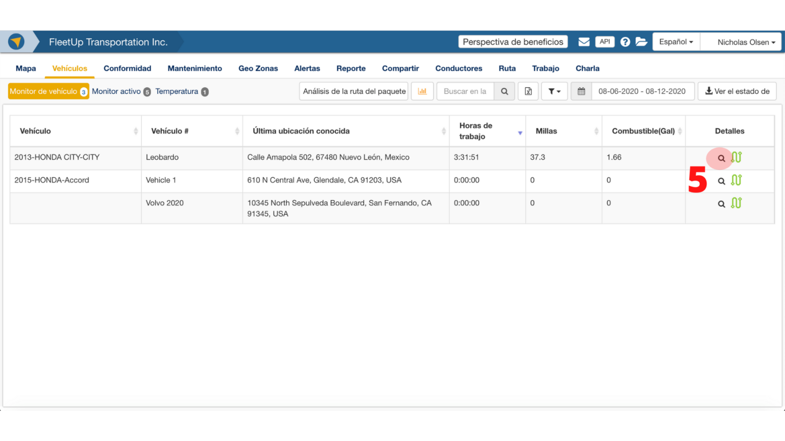Export table with the Excel file icon
This screenshot has width=785, height=441.
tap(528, 91)
